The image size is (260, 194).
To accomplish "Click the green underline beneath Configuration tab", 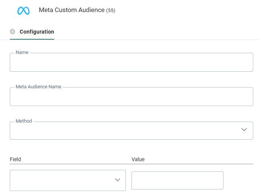I will (x=32, y=39).
